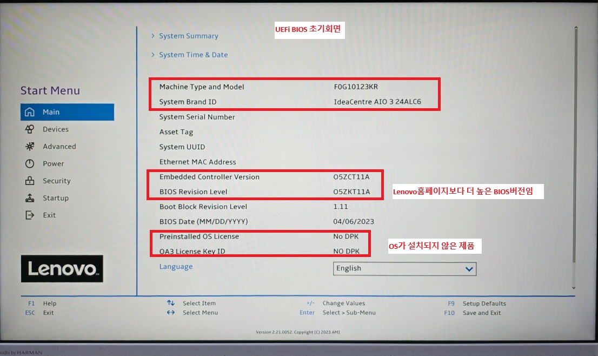The height and width of the screenshot is (356, 598).
Task: Click the Machine Type and Model label
Action: tap(202, 87)
